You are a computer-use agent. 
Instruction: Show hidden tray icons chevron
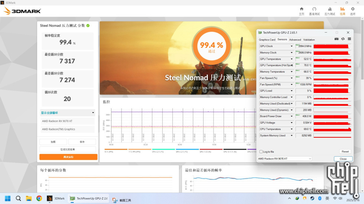(x=289, y=198)
